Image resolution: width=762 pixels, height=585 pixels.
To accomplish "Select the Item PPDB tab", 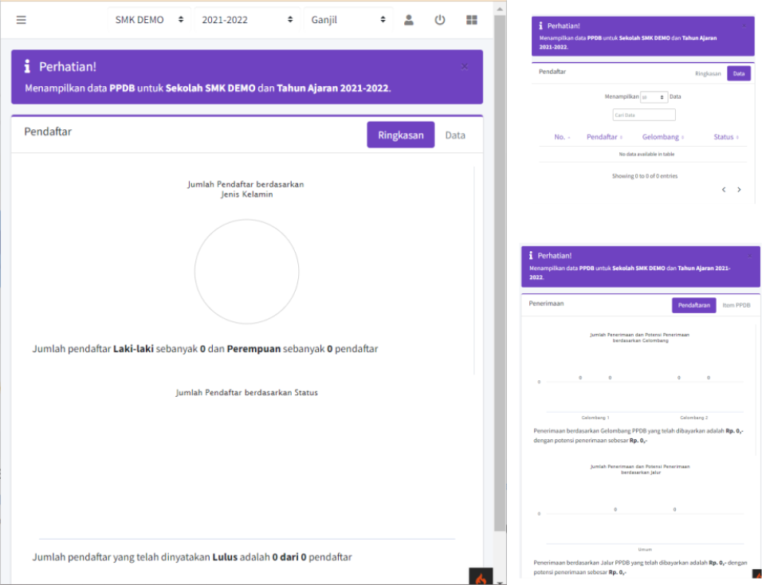I will pyautogui.click(x=736, y=305).
